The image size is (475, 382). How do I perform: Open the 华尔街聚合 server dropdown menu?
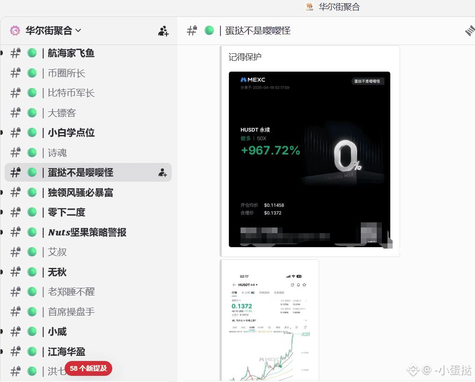coord(53,30)
